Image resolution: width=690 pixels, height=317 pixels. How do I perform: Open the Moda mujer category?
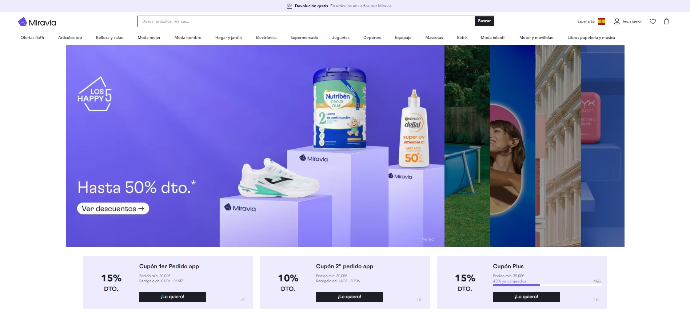click(x=149, y=37)
